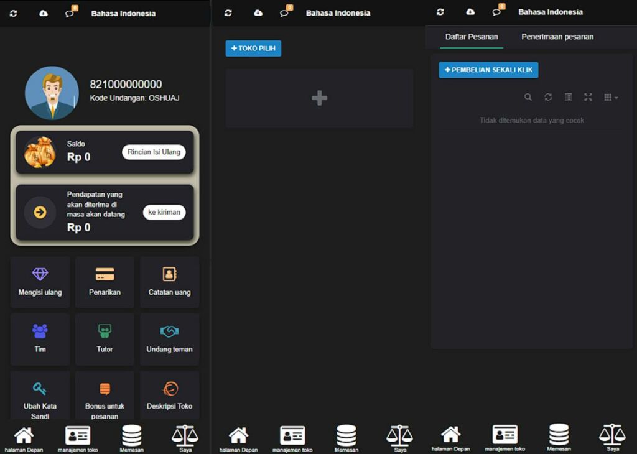Click the yellow arrow circle icon
Image resolution: width=637 pixels, height=454 pixels.
pyautogui.click(x=40, y=212)
